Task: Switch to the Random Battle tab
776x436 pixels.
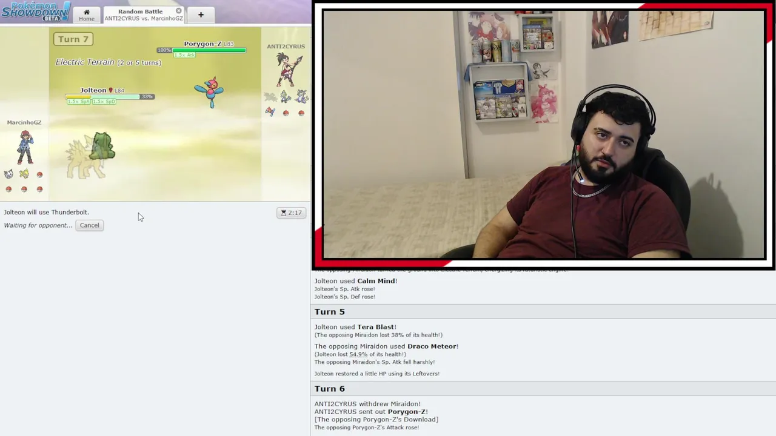Action: click(x=143, y=15)
